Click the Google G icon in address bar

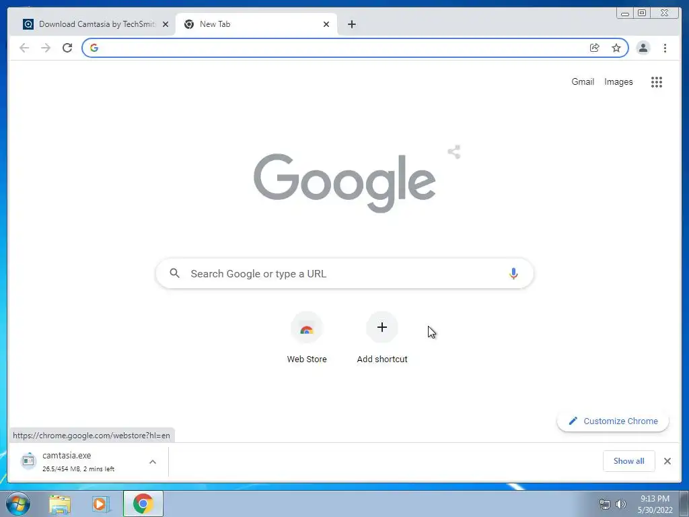94,48
